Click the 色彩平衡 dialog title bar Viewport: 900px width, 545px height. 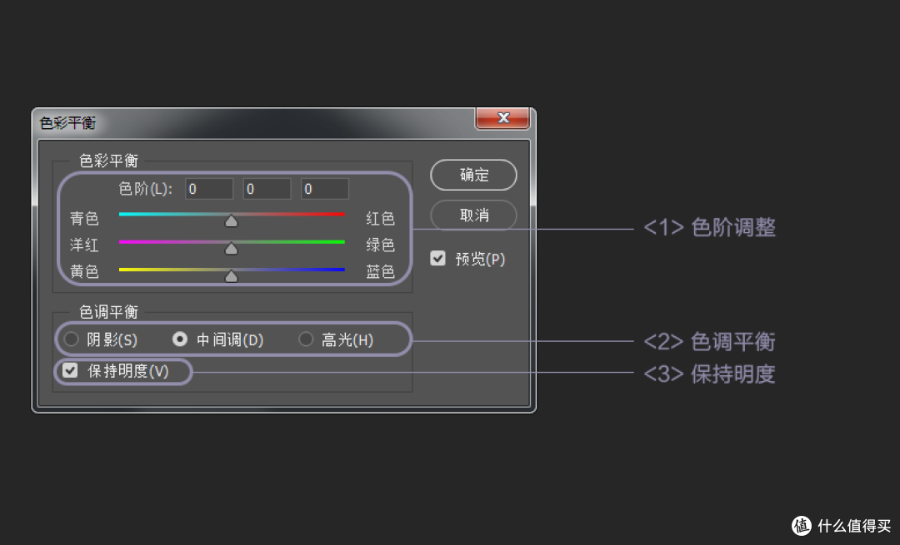click(x=250, y=121)
